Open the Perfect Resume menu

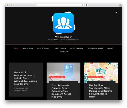tap(60, 48)
